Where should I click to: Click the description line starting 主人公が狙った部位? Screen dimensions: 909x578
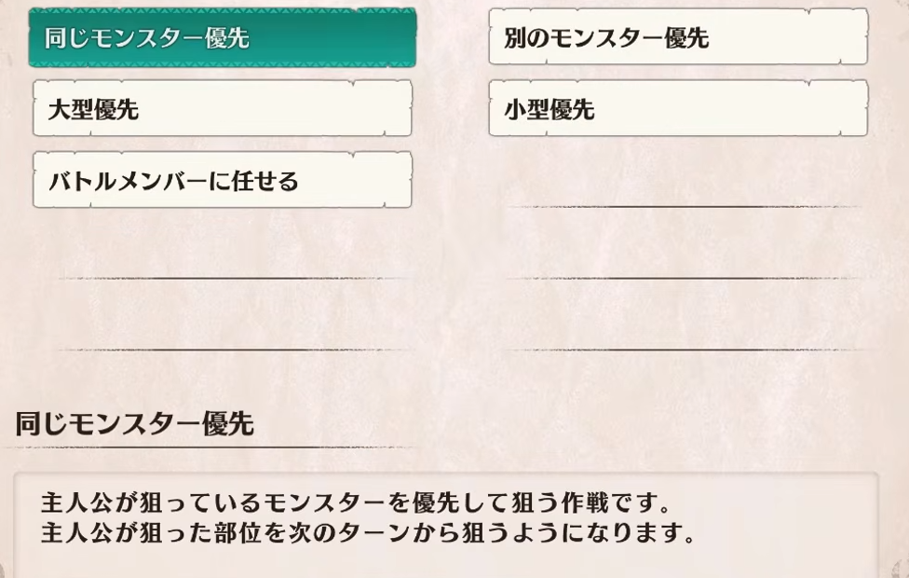[368, 535]
